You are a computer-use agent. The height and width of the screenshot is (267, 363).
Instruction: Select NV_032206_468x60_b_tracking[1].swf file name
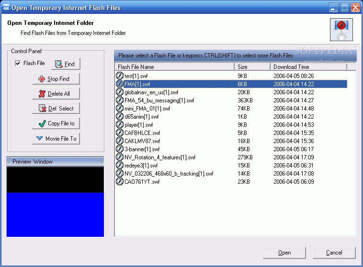(x=169, y=174)
